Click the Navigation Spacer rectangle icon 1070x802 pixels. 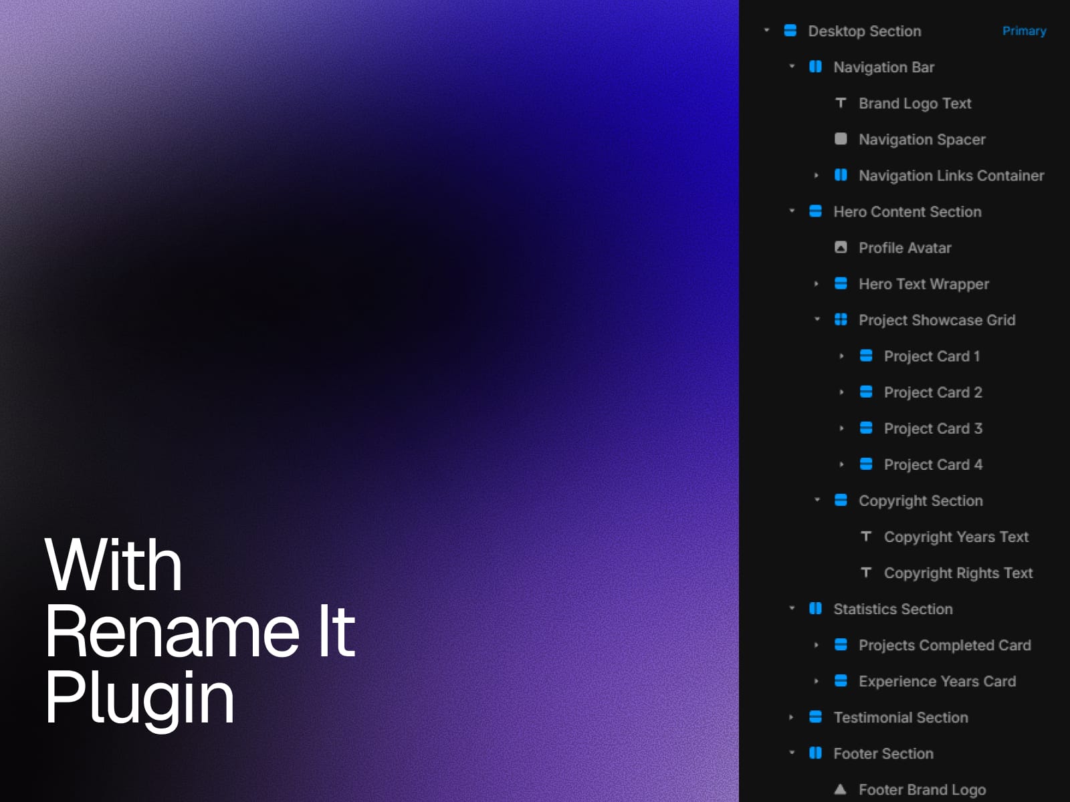841,139
